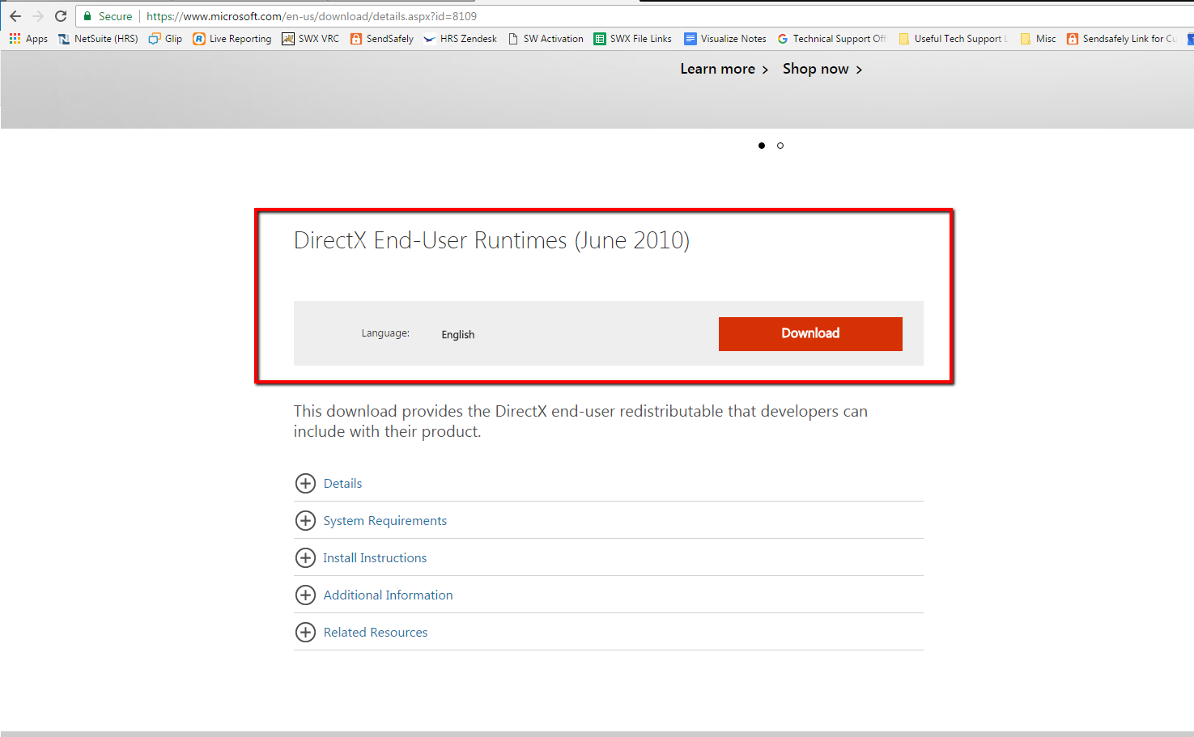Click the Related Resources link text

[x=376, y=632]
